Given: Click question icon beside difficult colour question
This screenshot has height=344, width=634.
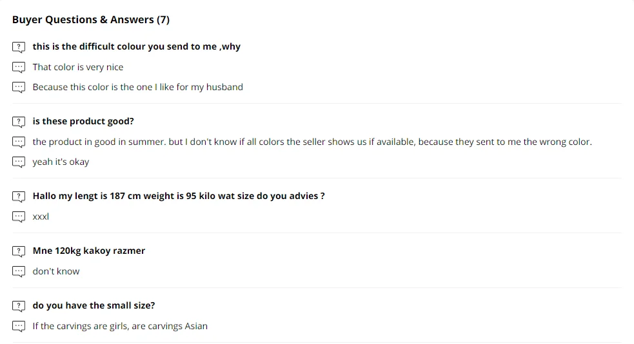Looking at the screenshot, I should tap(19, 47).
